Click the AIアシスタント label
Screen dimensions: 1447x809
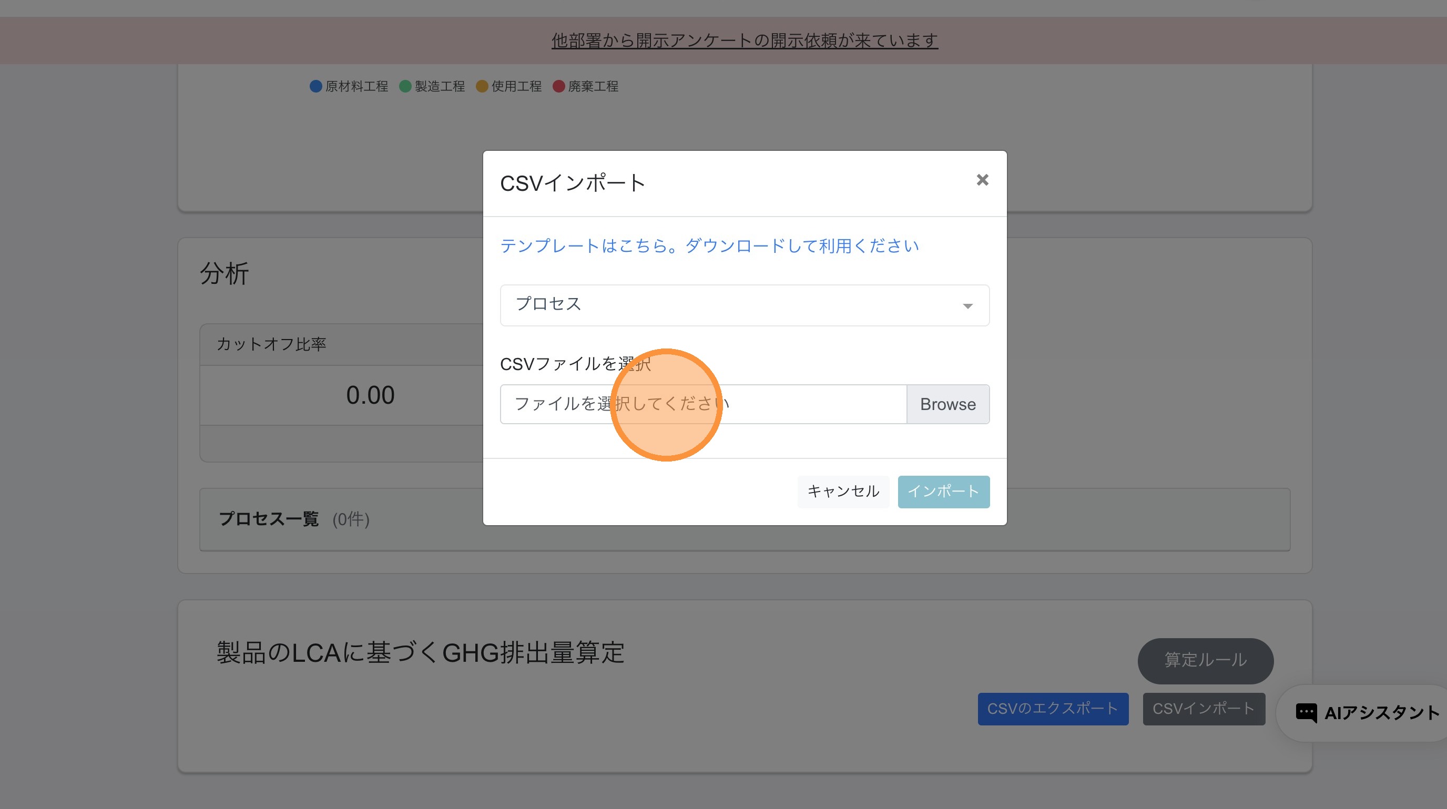[1381, 713]
